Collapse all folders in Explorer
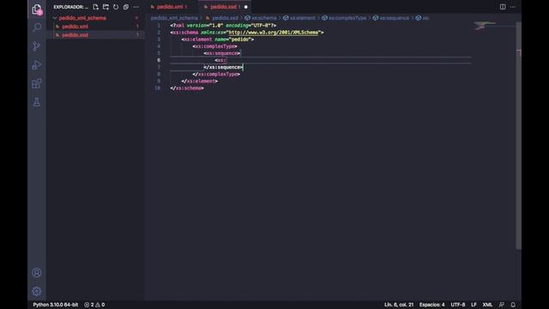 [x=126, y=7]
